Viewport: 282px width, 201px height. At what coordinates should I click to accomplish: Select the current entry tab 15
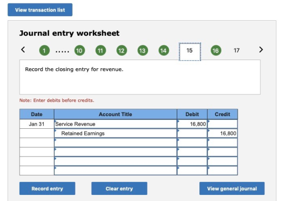click(190, 52)
